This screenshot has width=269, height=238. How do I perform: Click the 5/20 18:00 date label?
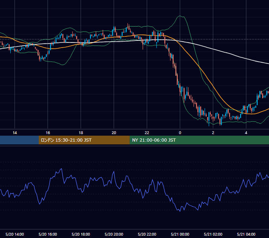click(x=81, y=234)
